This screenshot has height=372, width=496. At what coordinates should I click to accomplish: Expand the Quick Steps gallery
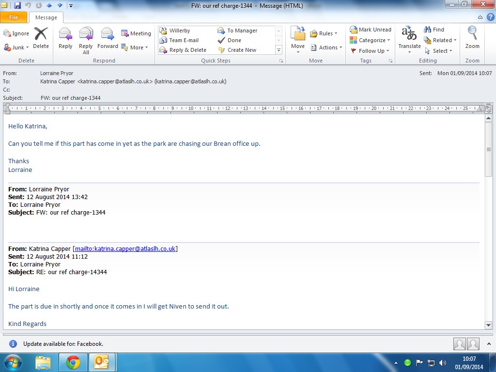click(x=279, y=50)
